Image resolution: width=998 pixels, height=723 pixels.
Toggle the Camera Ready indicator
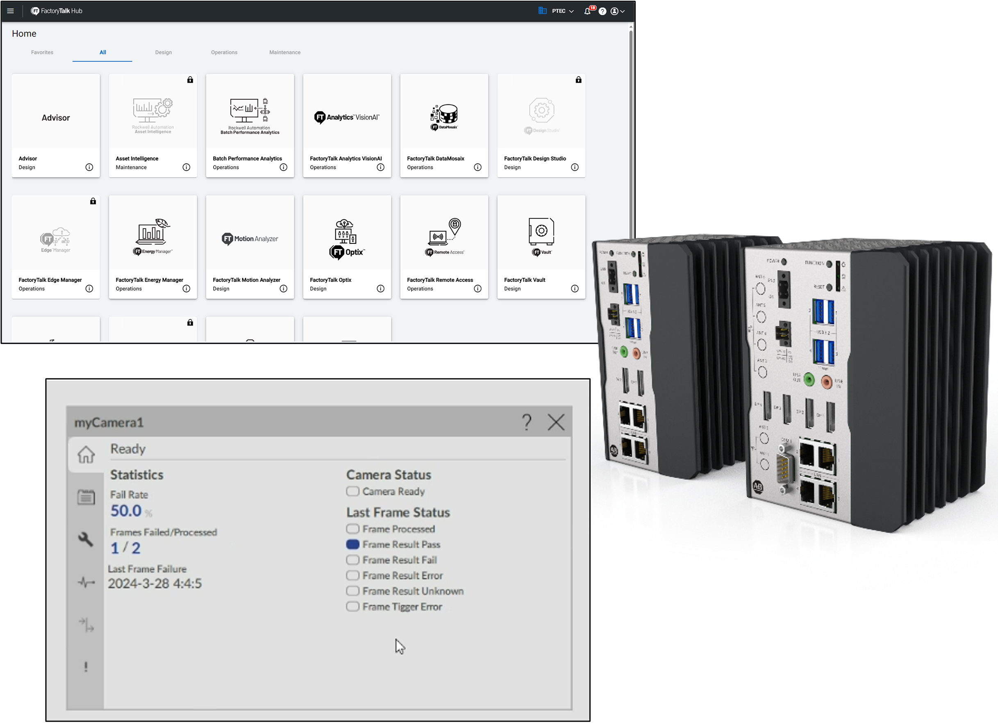pos(352,491)
